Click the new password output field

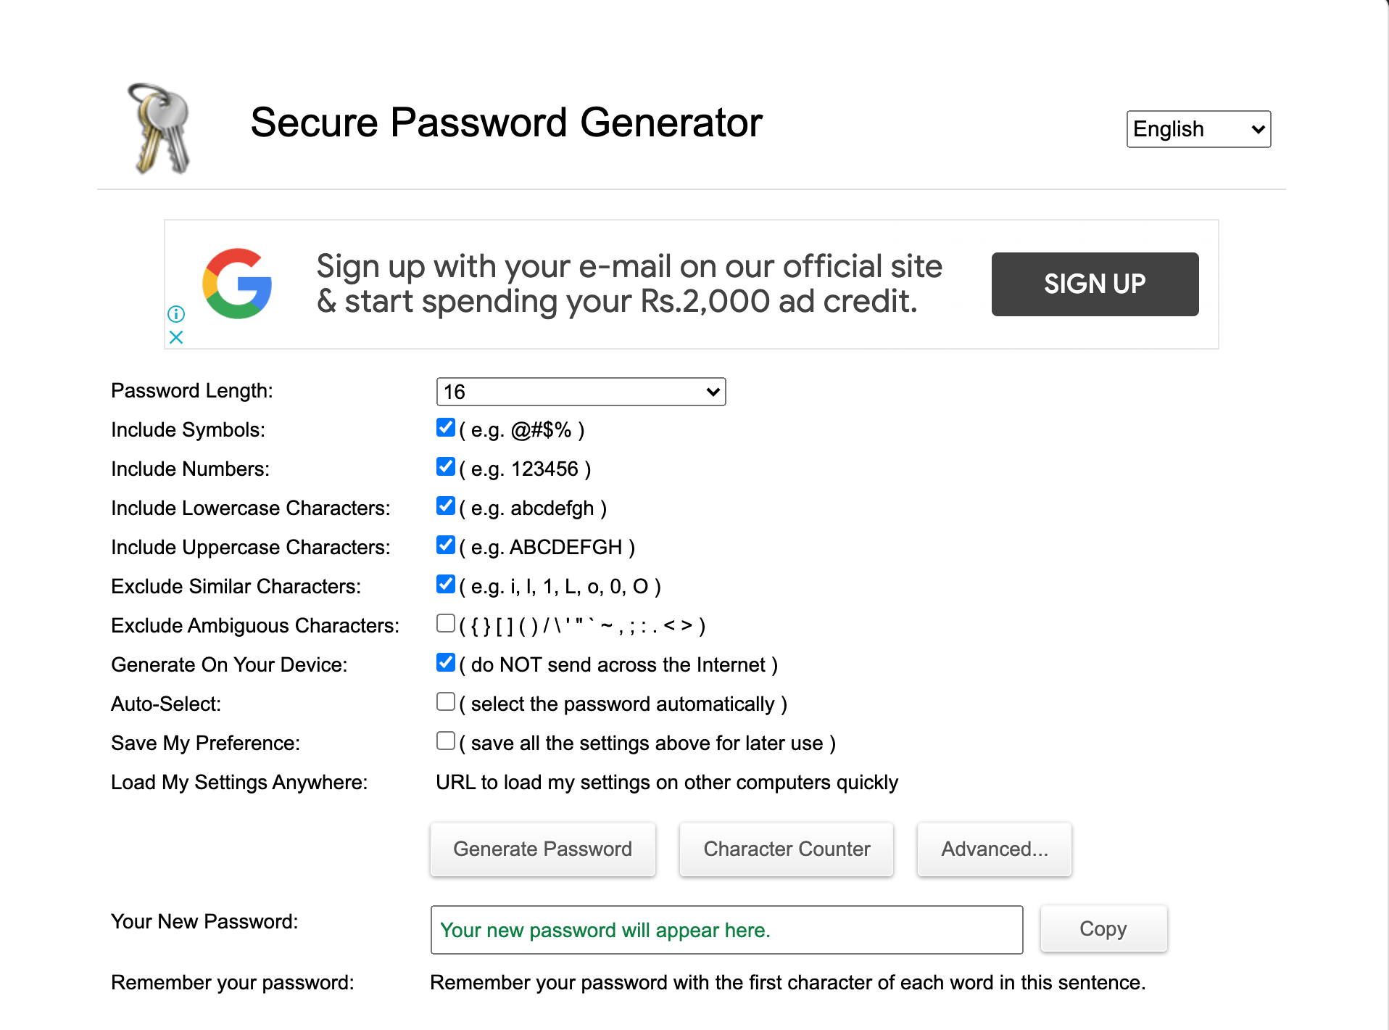(726, 930)
